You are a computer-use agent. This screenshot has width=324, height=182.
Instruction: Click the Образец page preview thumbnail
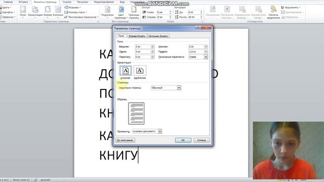136,113
